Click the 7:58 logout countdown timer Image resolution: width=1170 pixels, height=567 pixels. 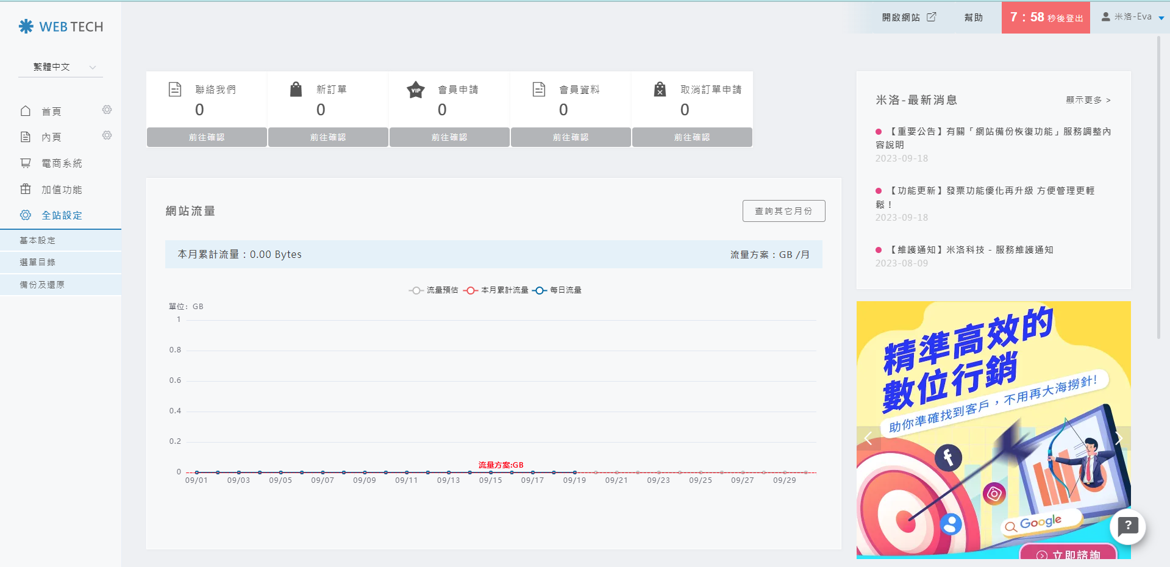(1046, 18)
